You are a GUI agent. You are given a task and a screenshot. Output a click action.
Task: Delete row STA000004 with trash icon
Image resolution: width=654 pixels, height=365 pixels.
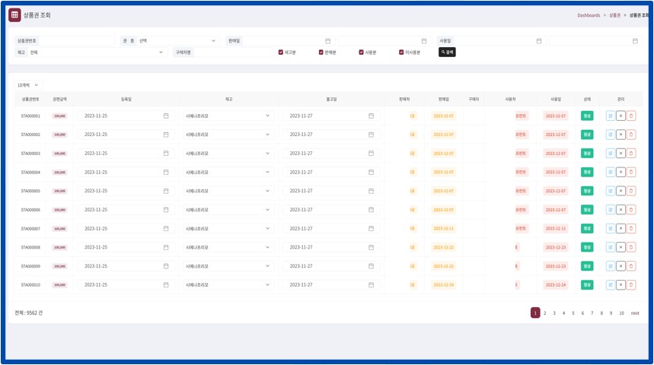631,172
